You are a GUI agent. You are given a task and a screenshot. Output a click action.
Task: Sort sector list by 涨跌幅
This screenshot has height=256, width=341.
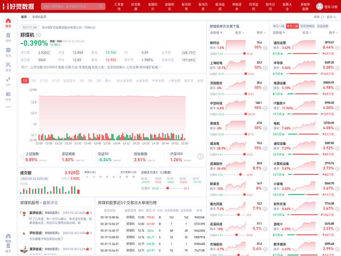(278, 33)
